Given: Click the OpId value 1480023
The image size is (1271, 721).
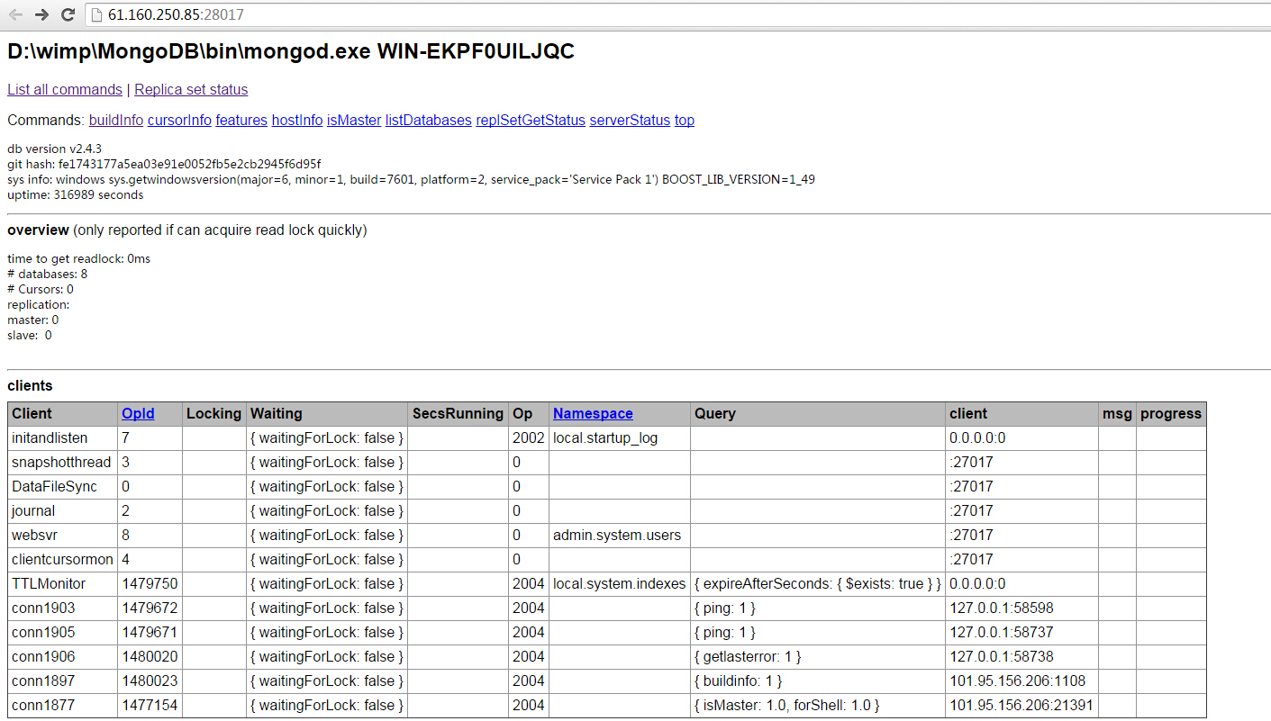Looking at the screenshot, I should point(150,681).
